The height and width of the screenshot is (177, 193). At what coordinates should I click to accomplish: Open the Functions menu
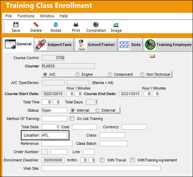pyautogui.click(x=26, y=16)
